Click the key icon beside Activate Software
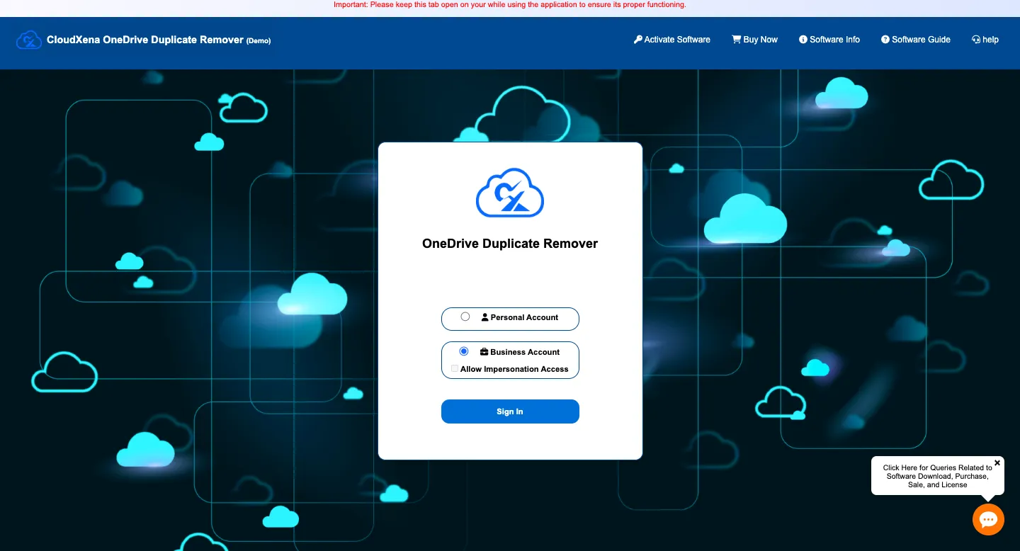Viewport: 1020px width, 551px height. coord(637,40)
